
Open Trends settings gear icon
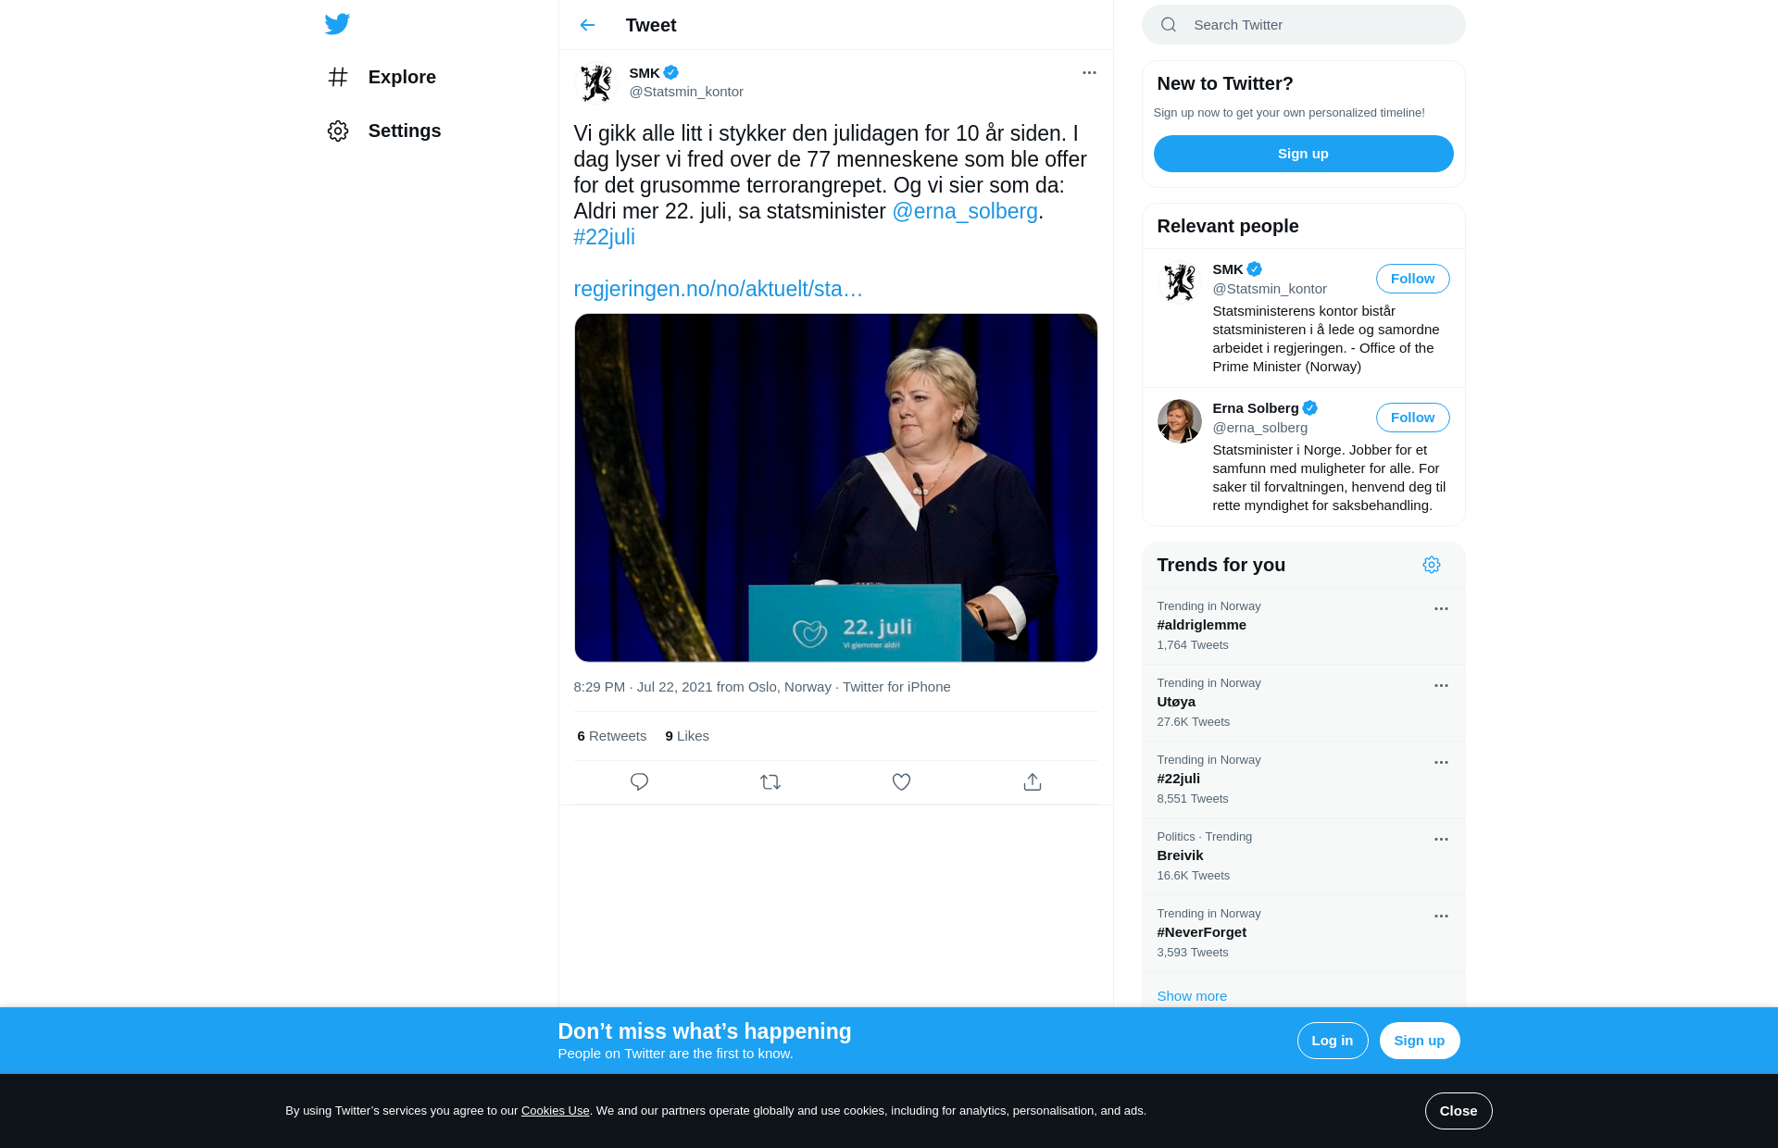(1432, 565)
